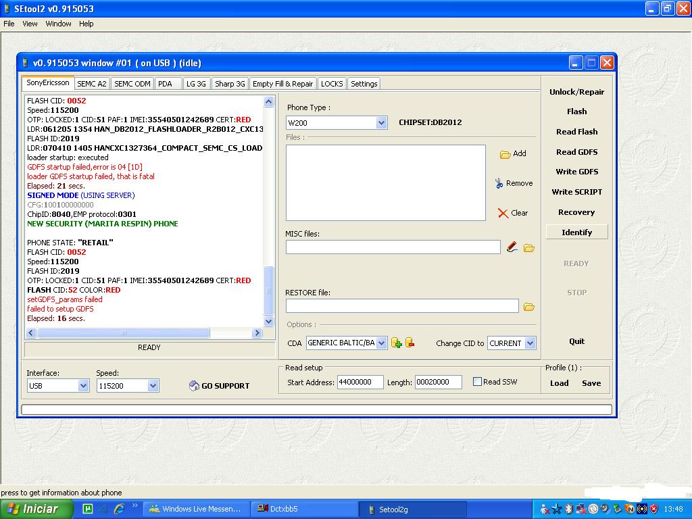Screen dimensions: 692x519
Task: Switch to the PDA tab
Action: 168,84
